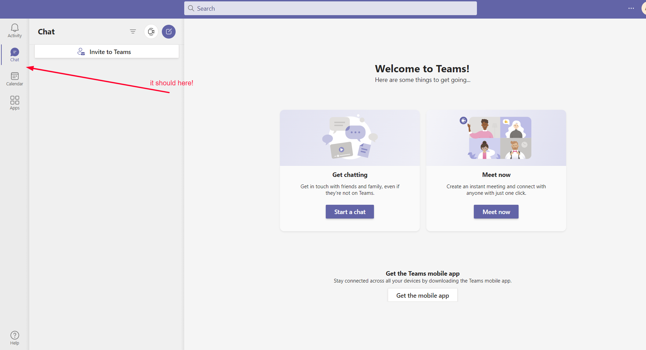Click Get the mobile app

click(422, 295)
